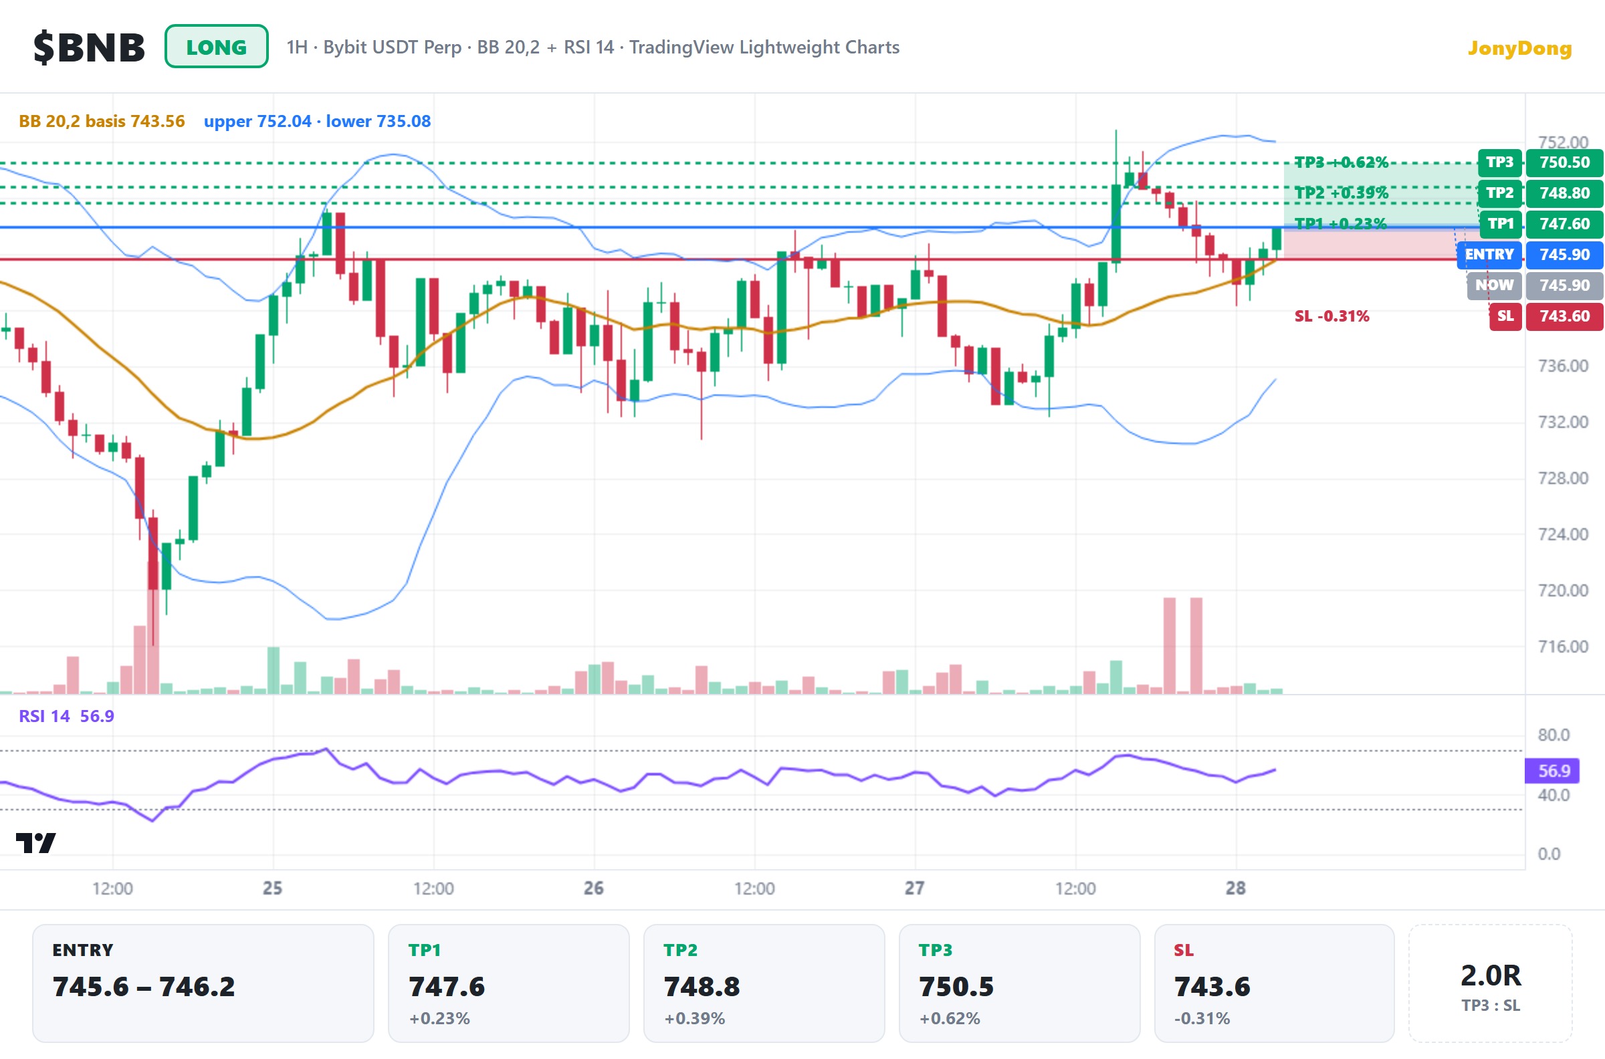Image resolution: width=1605 pixels, height=1059 pixels.
Task: Click the 720.00 price axis label
Action: click(1563, 590)
